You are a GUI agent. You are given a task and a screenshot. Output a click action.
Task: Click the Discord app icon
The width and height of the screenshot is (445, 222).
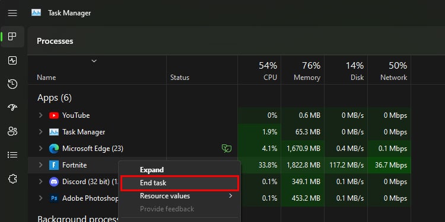[53, 182]
